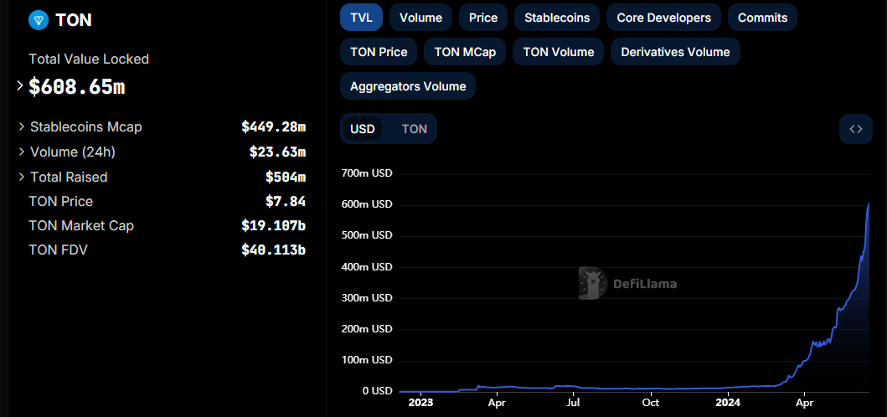
Task: Click the $504m total raised value
Action: point(286,177)
